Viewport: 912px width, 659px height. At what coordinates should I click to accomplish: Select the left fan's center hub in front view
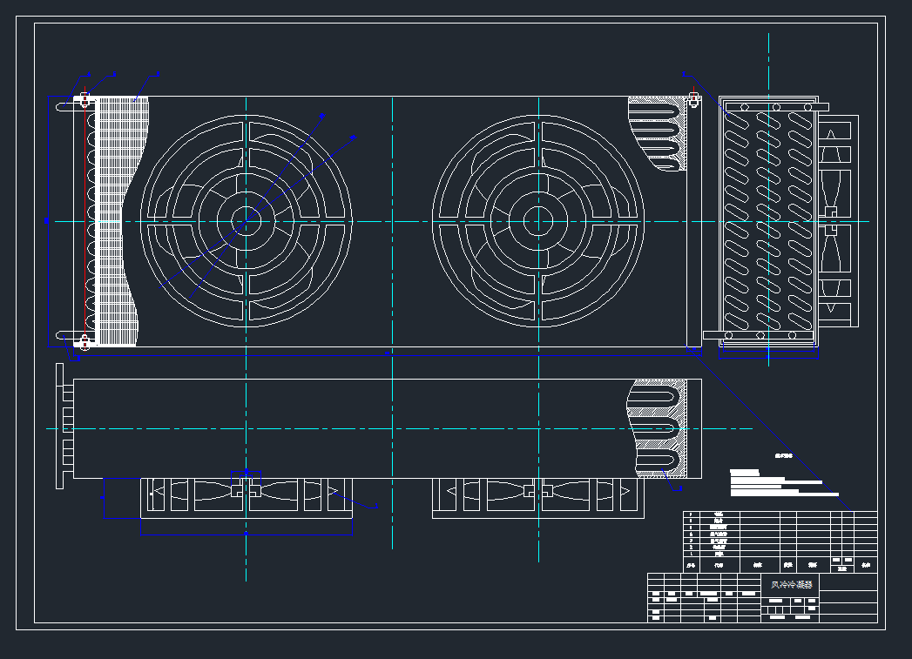tap(246, 221)
